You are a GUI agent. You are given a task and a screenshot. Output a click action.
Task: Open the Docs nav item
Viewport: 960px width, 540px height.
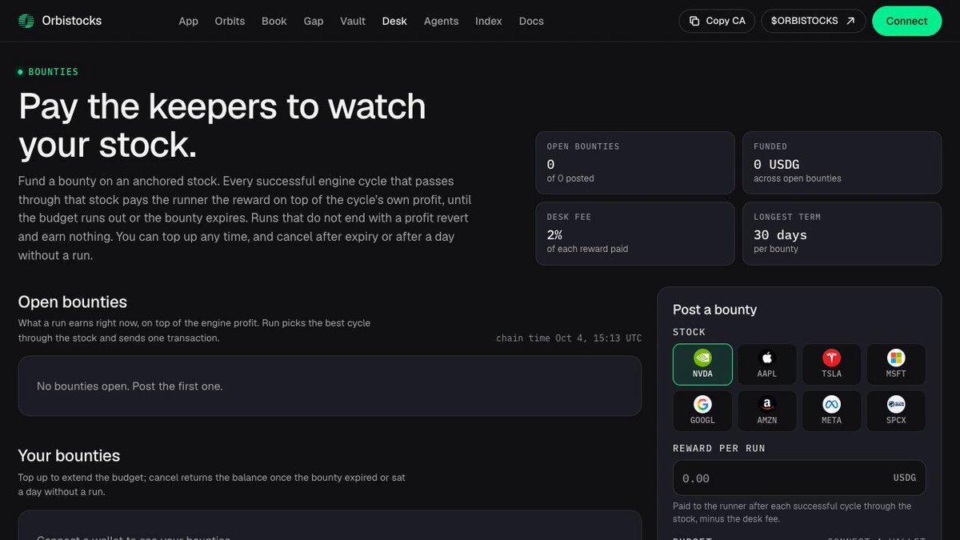531,21
